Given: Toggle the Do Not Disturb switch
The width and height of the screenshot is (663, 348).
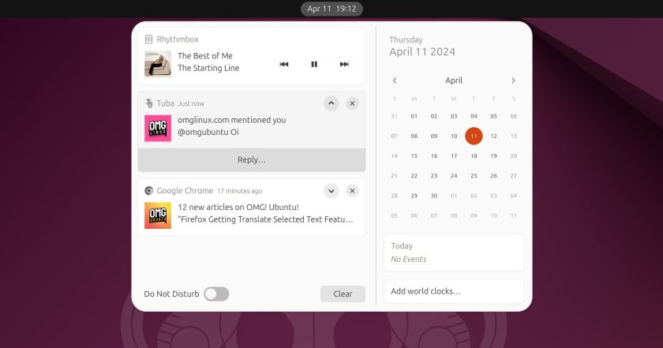Looking at the screenshot, I should pos(216,294).
